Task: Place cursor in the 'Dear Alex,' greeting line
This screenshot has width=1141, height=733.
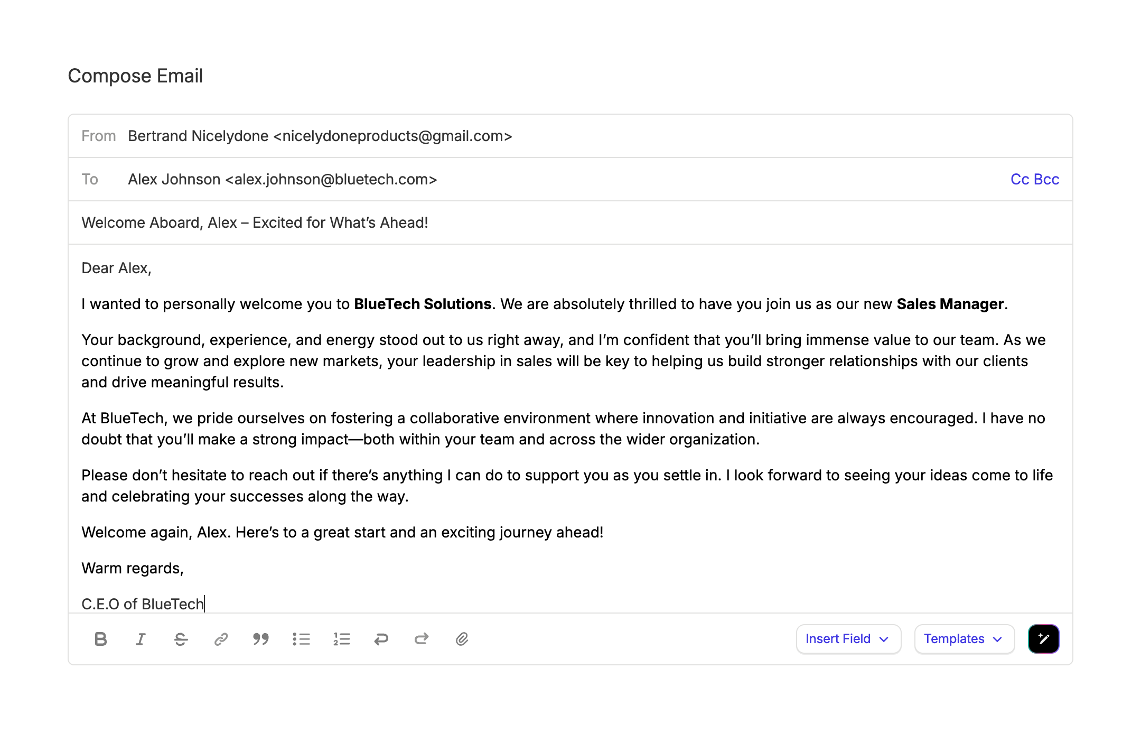Action: click(x=117, y=268)
